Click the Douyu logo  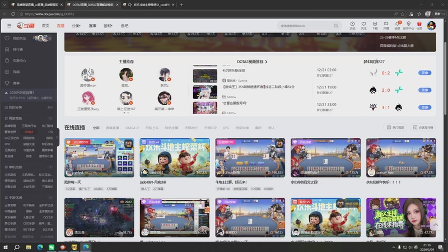click(x=26, y=26)
